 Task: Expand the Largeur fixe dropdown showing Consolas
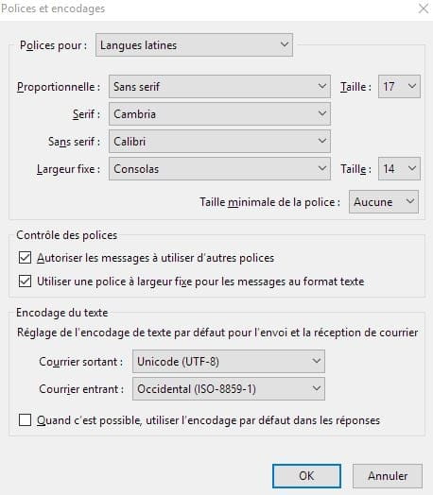[x=219, y=168]
